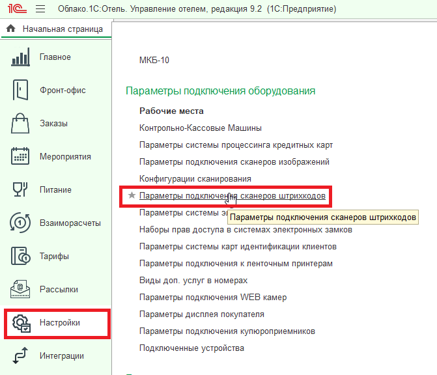The height and width of the screenshot is (375, 437).
Task: Click the Тарифы ledger icon
Action: [21, 256]
